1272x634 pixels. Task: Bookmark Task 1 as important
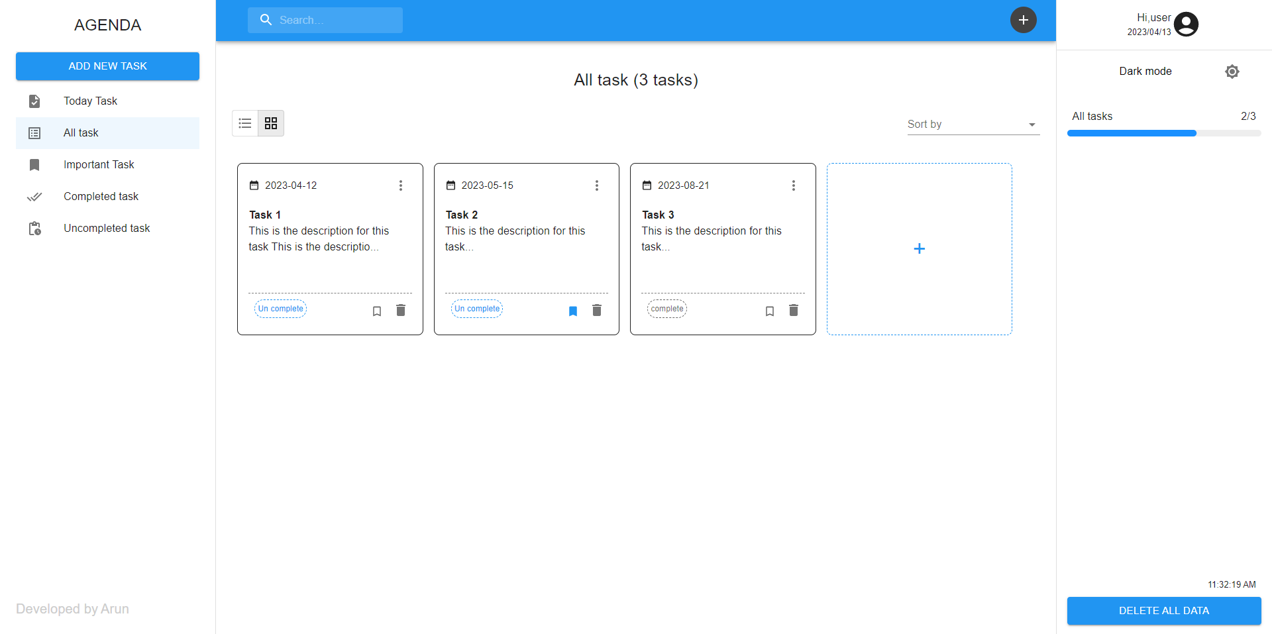tap(377, 311)
